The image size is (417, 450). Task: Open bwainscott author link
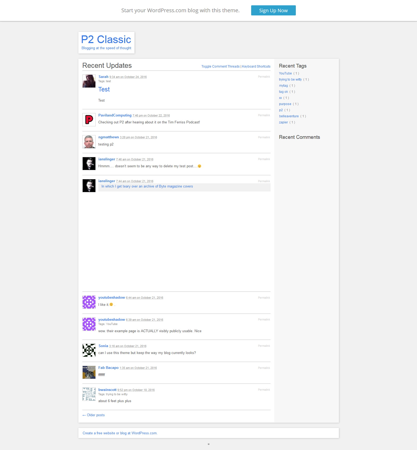tap(107, 390)
